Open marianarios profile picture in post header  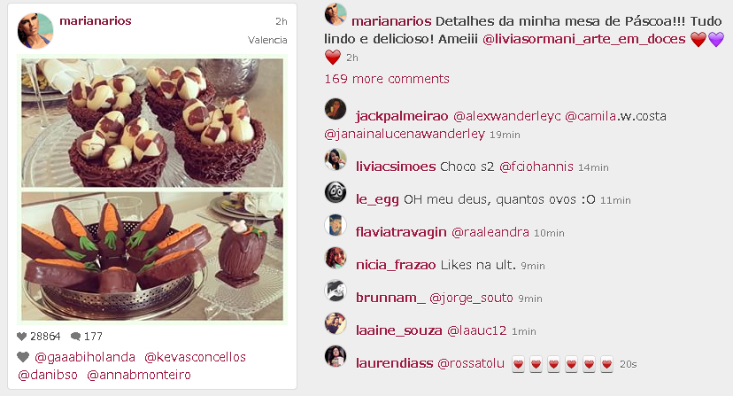[x=35, y=31]
